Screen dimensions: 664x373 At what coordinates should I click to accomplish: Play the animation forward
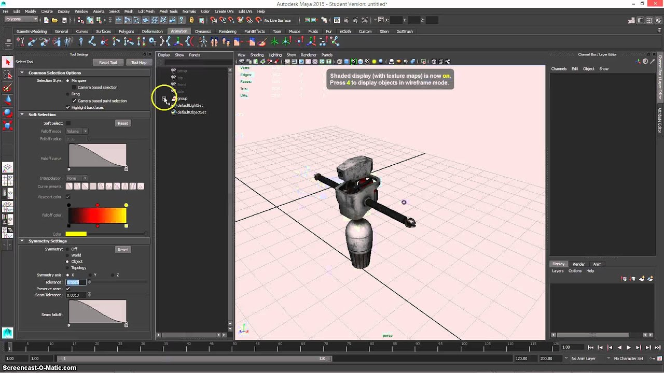[629, 348]
